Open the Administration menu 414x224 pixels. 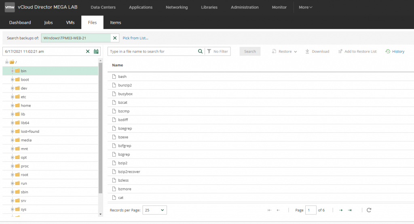point(245,7)
